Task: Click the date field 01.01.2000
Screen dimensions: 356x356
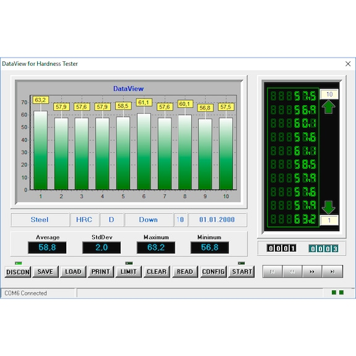Action: [217, 220]
